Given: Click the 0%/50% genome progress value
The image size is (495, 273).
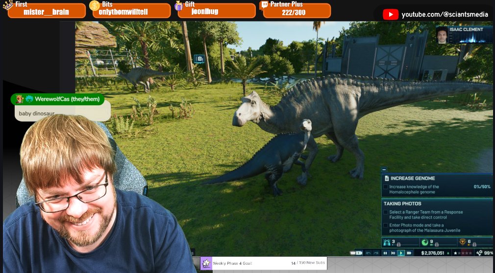Looking at the screenshot, I should click(482, 186).
